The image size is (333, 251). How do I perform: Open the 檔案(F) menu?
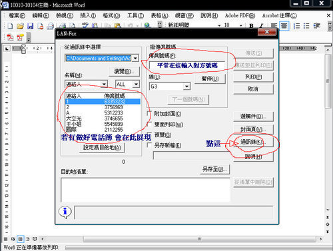[x=17, y=16]
